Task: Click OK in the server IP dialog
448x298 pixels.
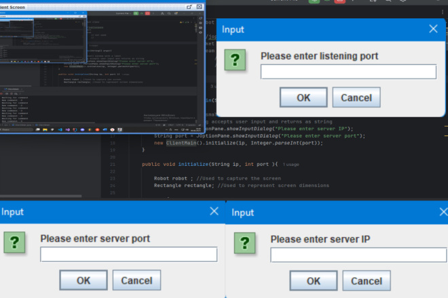Action: (314, 281)
